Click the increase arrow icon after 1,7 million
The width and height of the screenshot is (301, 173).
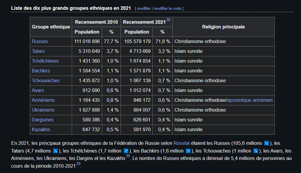pyautogui.click(x=126, y=150)
